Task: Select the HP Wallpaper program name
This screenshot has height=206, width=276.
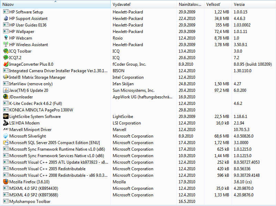Action: click(22, 32)
